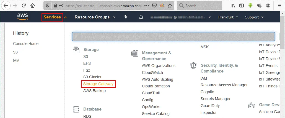
Task: Click the browser reload icon
Action: 24,6
